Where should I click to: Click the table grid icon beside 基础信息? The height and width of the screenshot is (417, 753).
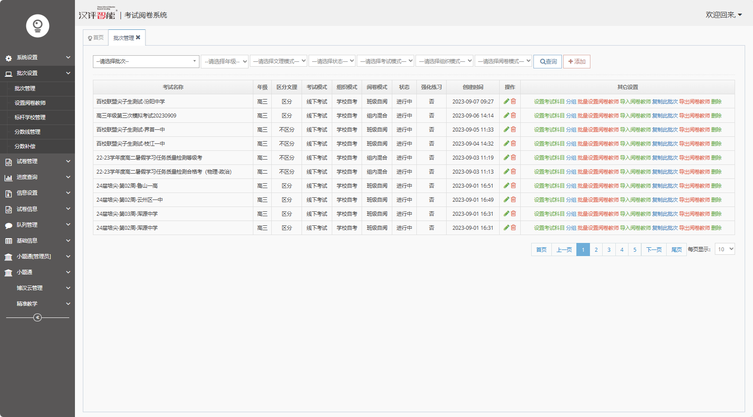pyautogui.click(x=8, y=241)
